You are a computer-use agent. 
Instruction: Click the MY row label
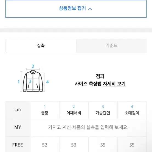(18, 127)
